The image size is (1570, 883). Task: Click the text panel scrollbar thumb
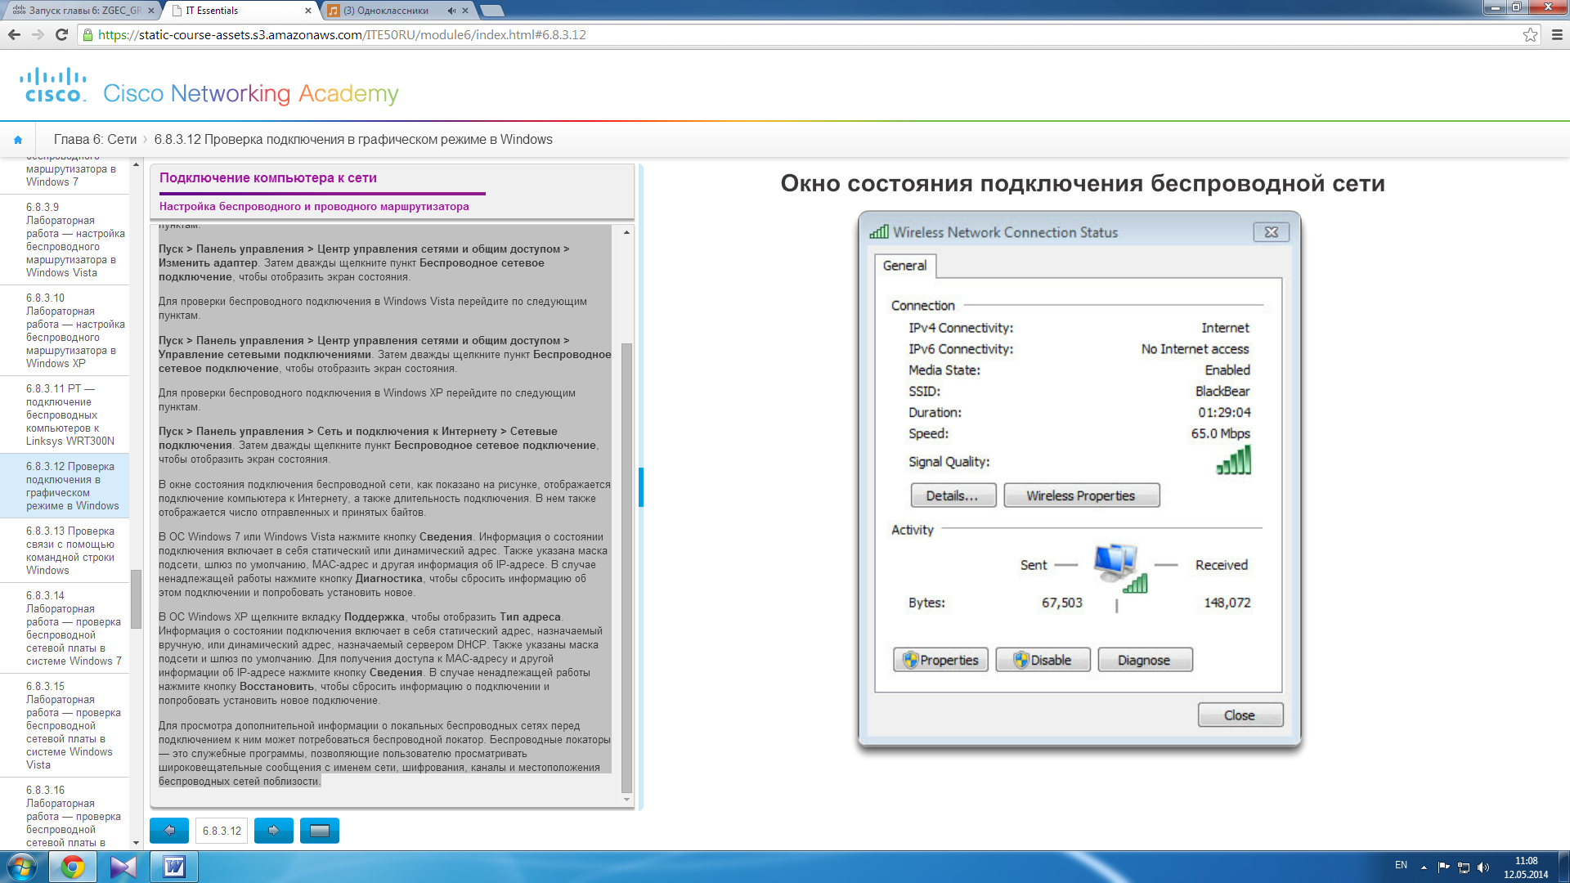(627, 567)
